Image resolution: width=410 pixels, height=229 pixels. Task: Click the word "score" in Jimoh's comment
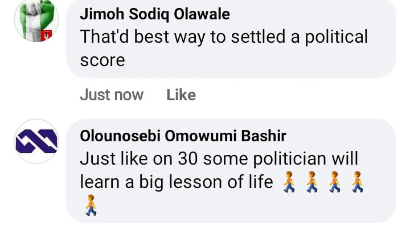click(102, 60)
